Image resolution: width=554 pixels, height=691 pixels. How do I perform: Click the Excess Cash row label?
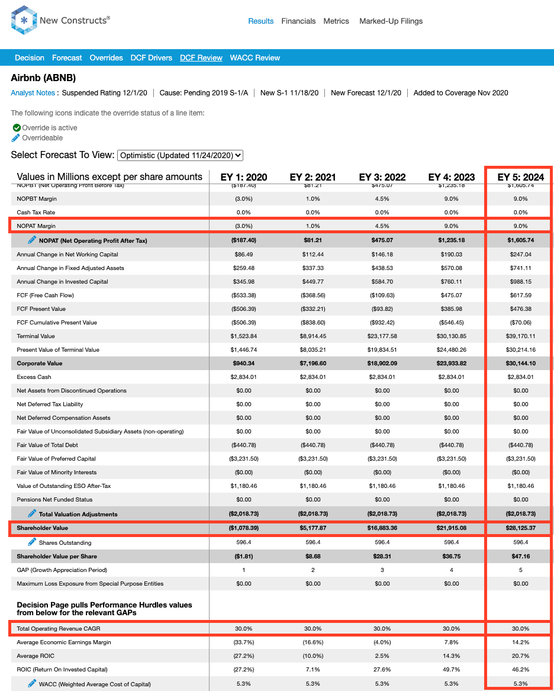pos(34,377)
